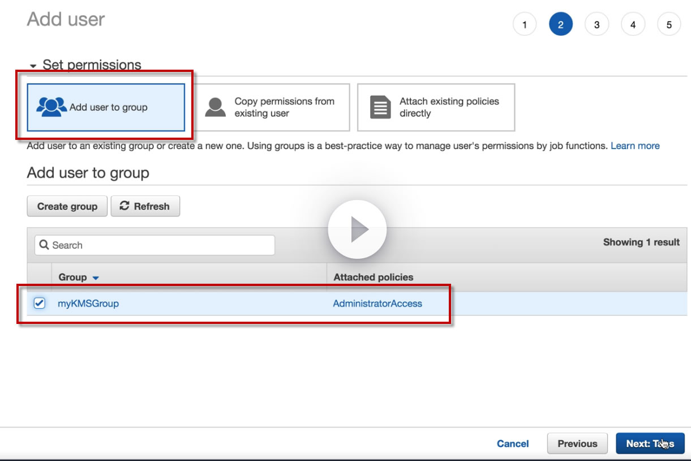Screen dimensions: 691x461
Task: Open the Learn more link
Action: [x=635, y=146]
